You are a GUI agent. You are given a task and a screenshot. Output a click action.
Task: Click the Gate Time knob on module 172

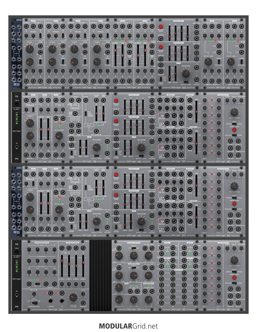[x=148, y=300]
